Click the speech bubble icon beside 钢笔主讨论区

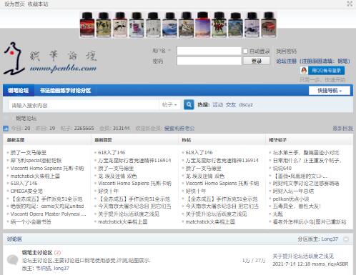coord(12,260)
